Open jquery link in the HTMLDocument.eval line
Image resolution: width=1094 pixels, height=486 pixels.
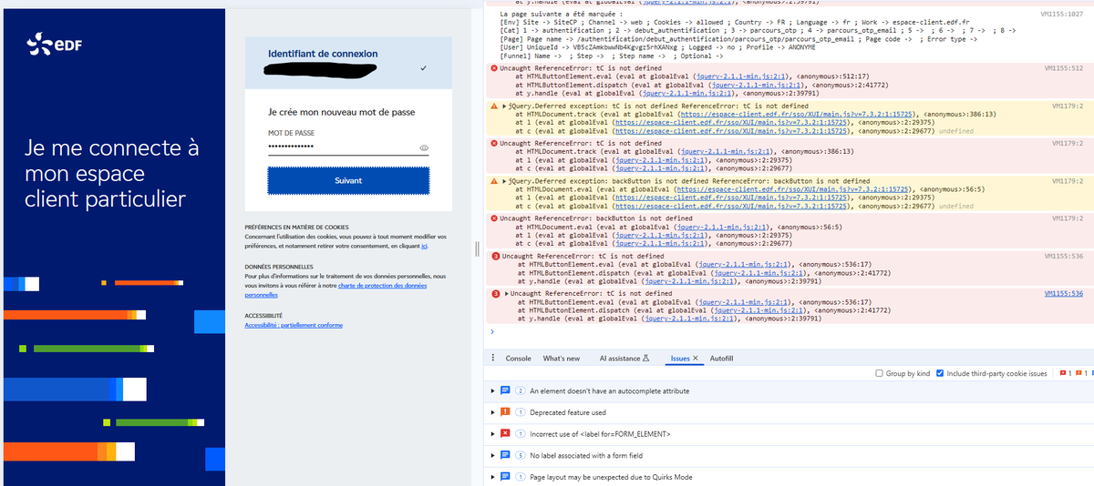(x=723, y=227)
